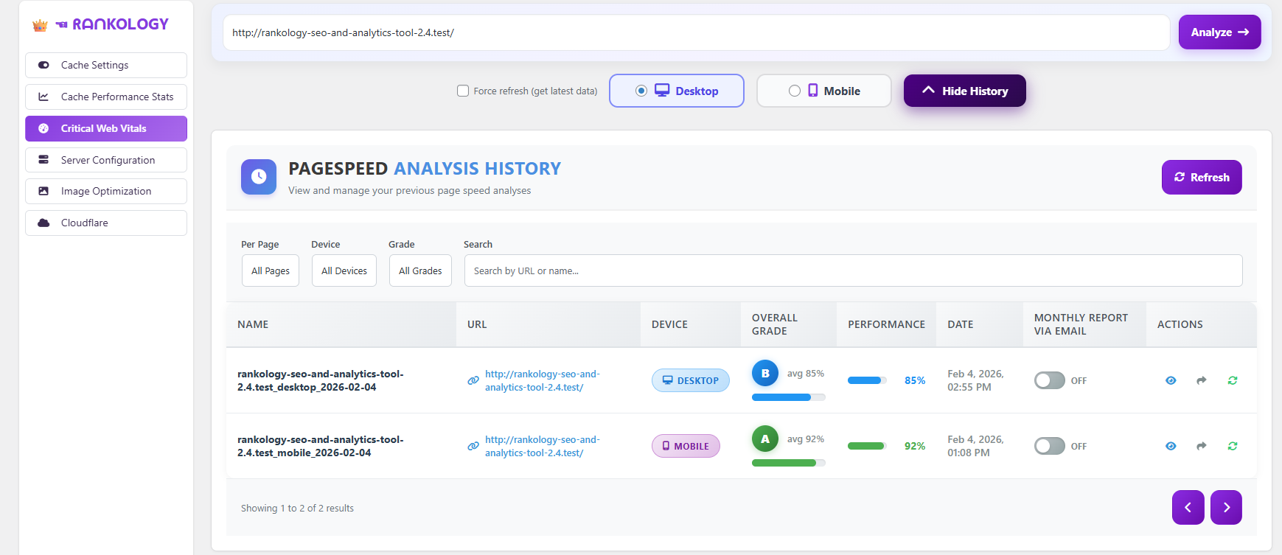This screenshot has width=1282, height=555.
Task: Go to Image Optimization menu item
Action: point(106,191)
